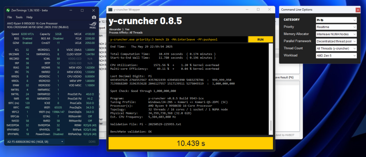Click the Capacity value 32GB
366x157 pixels.
coord(58,34)
